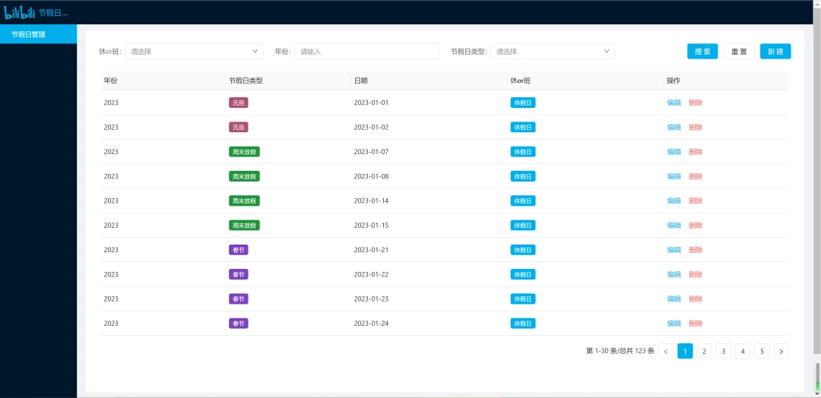Click 编辑 for the 2023-01-07 row
The height and width of the screenshot is (398, 821).
tap(674, 152)
